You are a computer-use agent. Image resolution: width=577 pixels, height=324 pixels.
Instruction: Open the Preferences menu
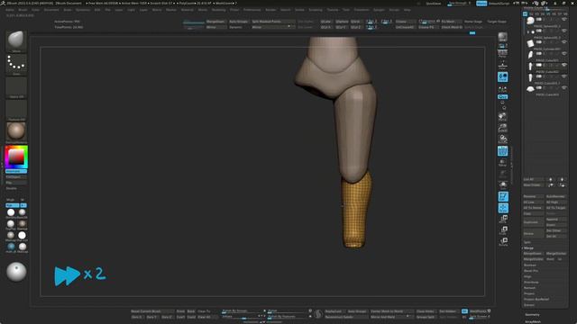252,10
